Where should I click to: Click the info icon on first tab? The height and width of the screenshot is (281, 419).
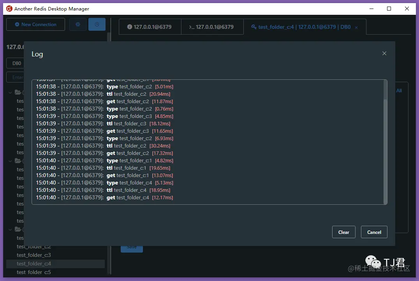pyautogui.click(x=130, y=27)
